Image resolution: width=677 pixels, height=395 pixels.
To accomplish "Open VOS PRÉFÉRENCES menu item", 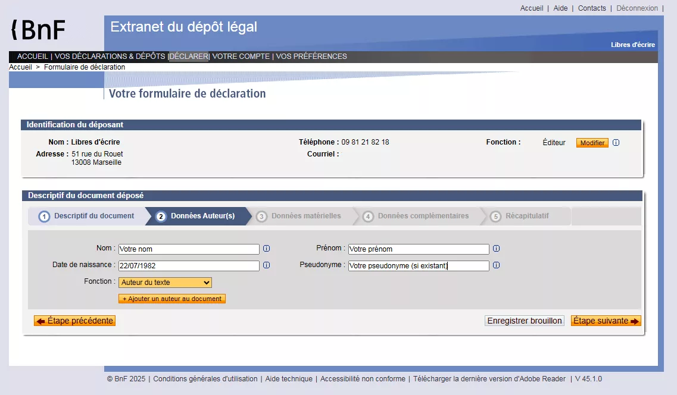I will 311,57.
